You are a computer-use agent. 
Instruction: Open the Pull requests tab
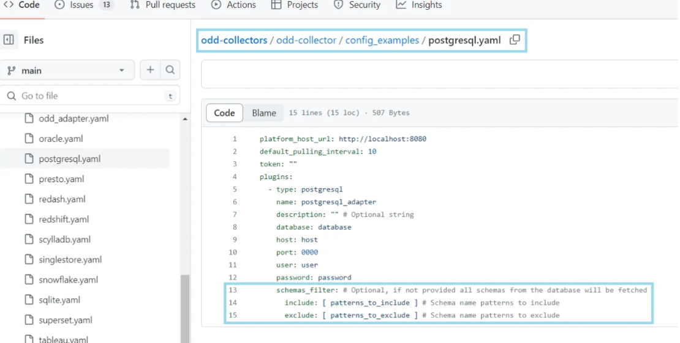pyautogui.click(x=163, y=5)
